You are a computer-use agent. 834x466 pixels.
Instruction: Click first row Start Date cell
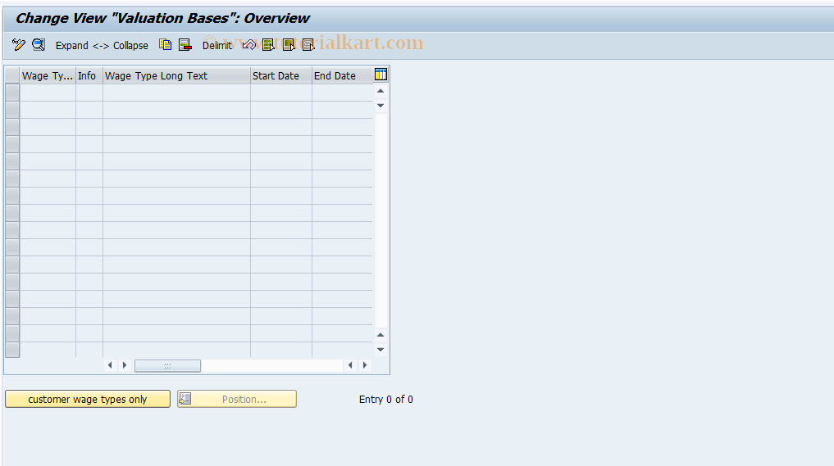280,93
